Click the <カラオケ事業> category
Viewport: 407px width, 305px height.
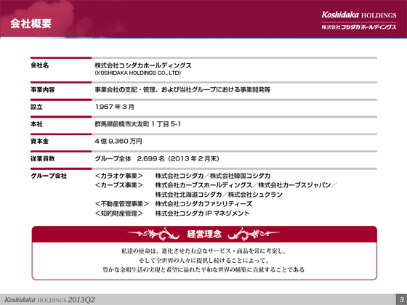coord(119,176)
